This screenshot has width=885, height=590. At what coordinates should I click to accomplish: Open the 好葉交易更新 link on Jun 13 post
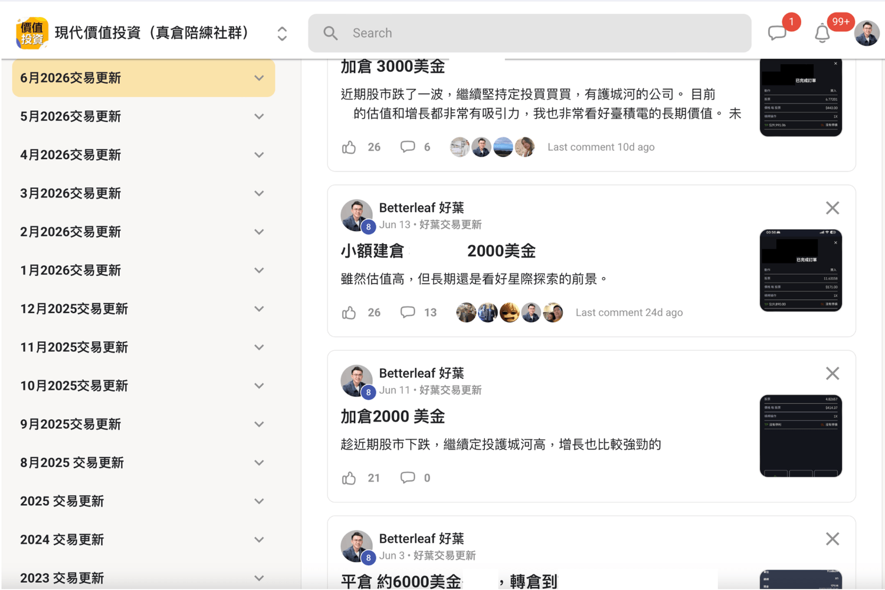coord(450,225)
